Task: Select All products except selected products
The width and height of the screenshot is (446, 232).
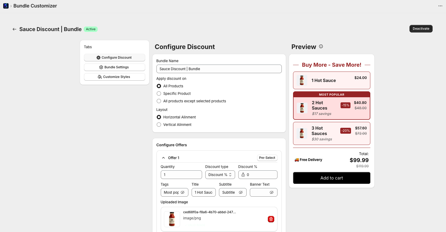Action: 159,101
